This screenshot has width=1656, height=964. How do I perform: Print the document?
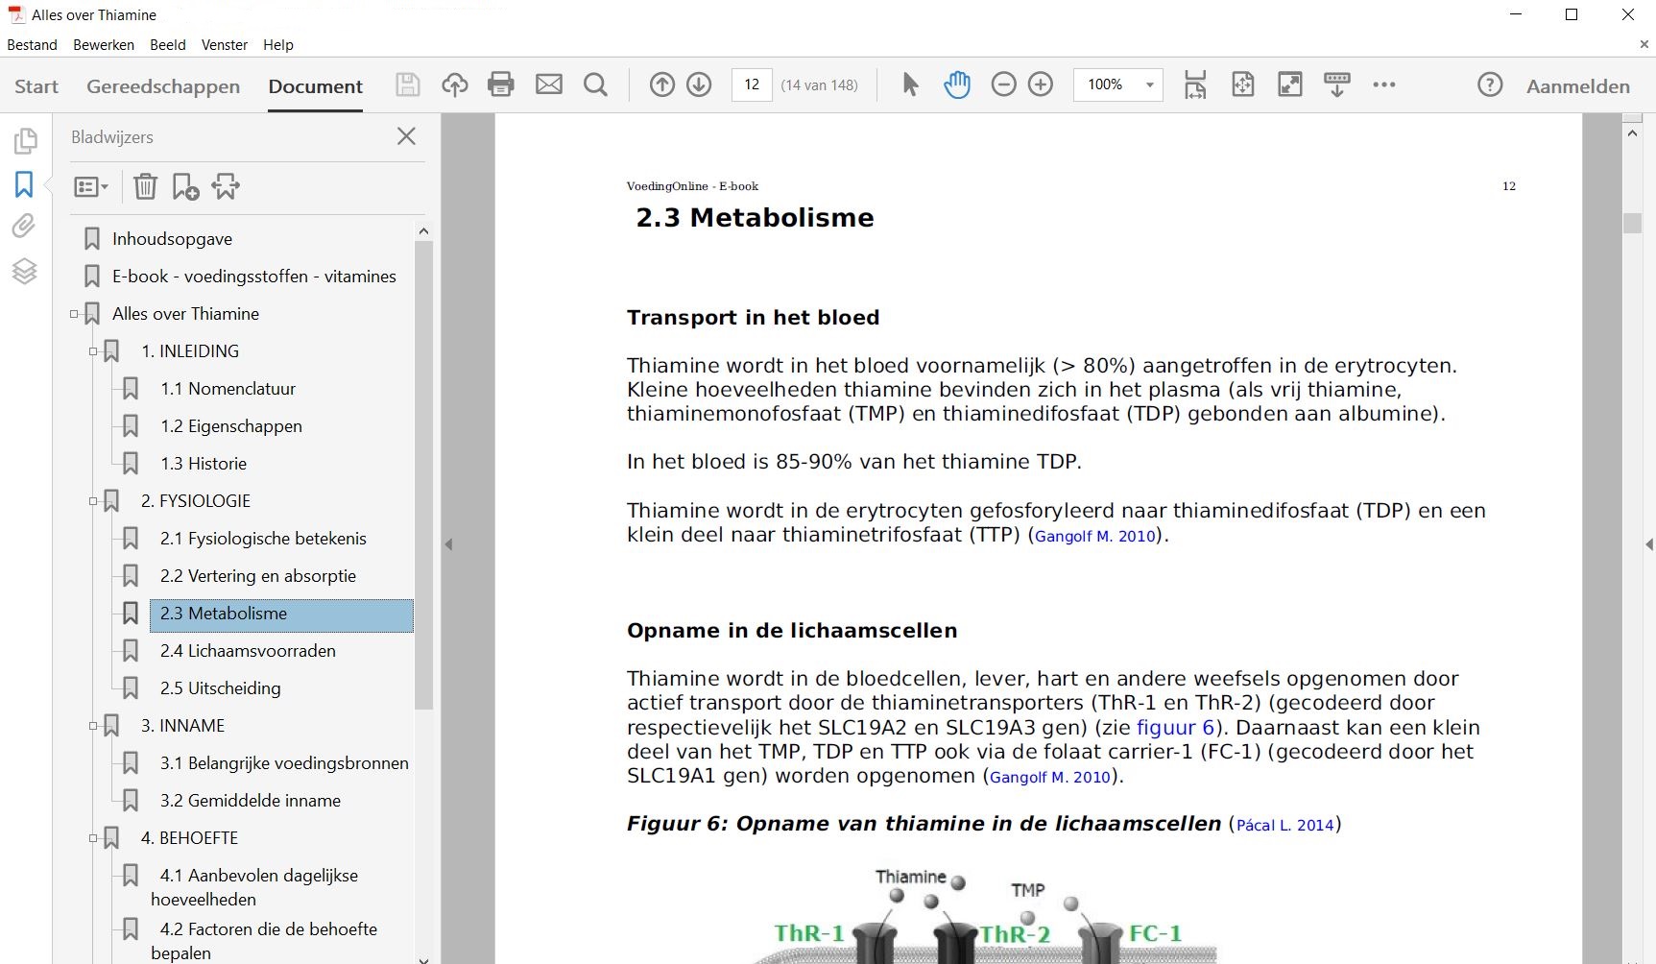point(500,84)
